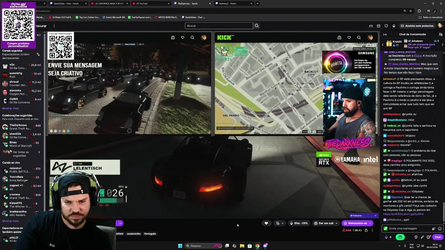Click the follow heart button under the stream
This screenshot has width=445, height=250.
tap(266, 223)
